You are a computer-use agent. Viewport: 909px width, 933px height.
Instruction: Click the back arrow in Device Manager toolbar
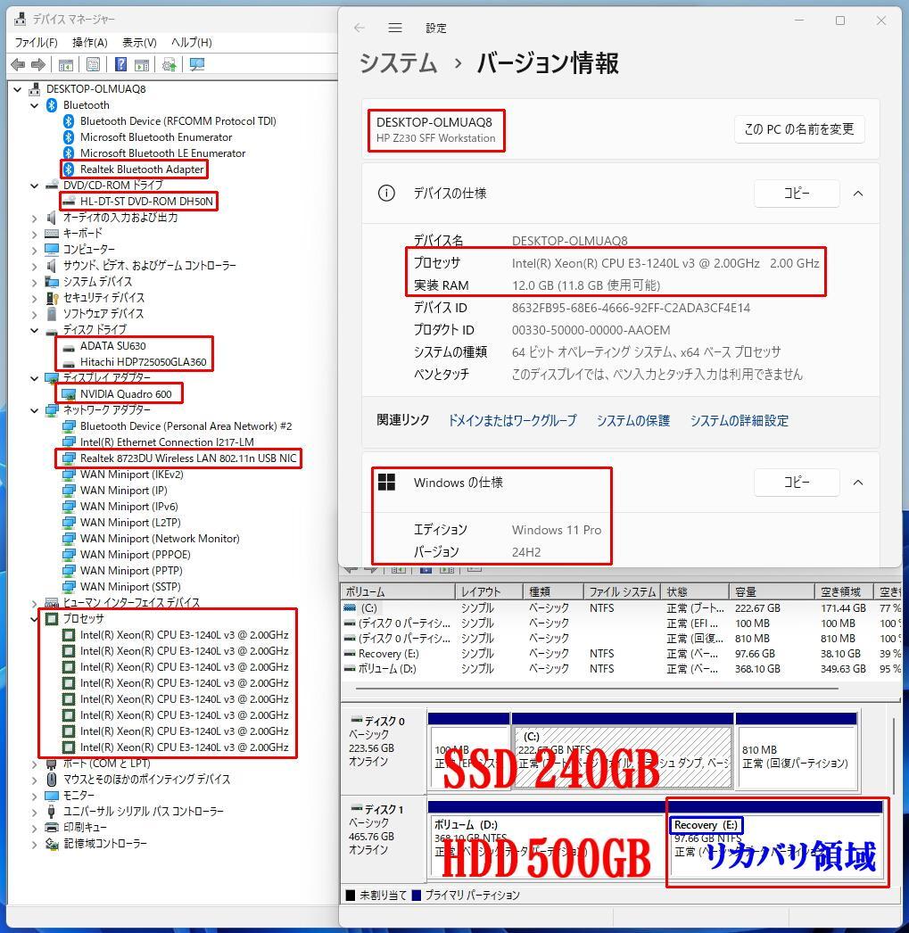(19, 63)
